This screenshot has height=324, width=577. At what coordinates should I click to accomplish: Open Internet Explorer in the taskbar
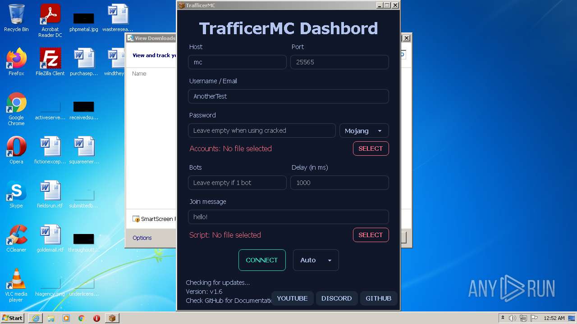coord(36,318)
